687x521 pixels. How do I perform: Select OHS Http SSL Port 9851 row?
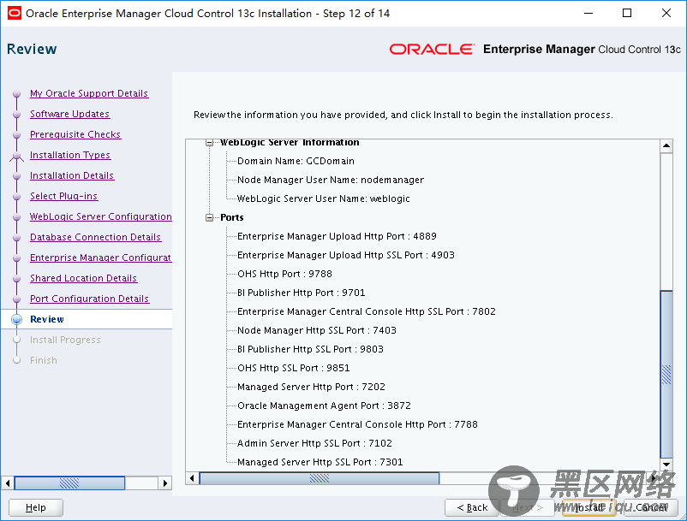point(294,368)
